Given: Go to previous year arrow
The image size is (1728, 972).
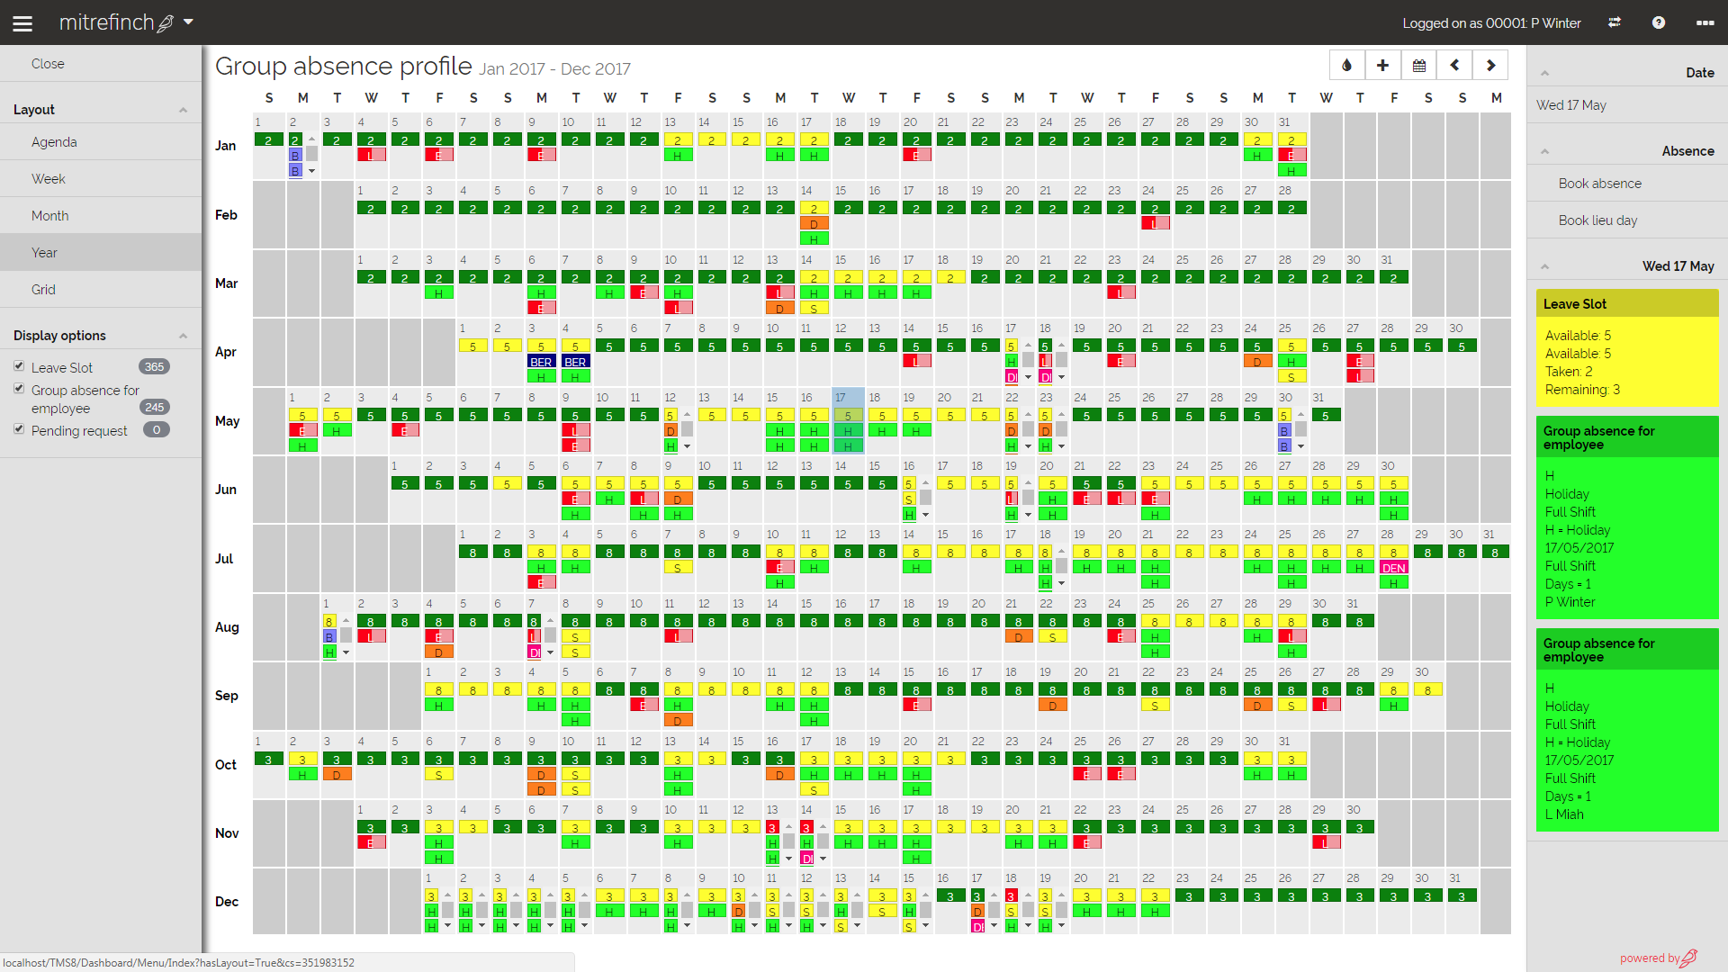Looking at the screenshot, I should (x=1454, y=66).
